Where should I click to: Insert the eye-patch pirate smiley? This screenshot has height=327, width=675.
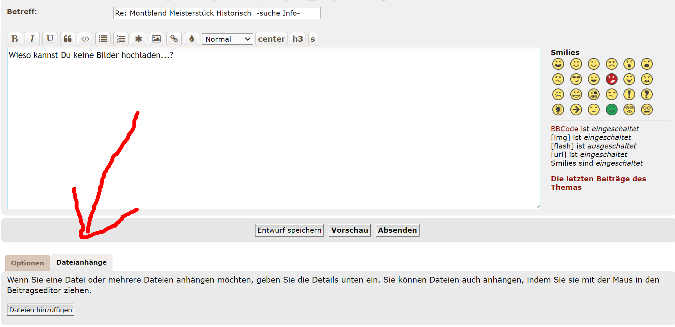click(594, 94)
